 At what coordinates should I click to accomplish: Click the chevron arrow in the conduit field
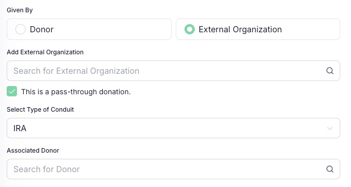330,128
